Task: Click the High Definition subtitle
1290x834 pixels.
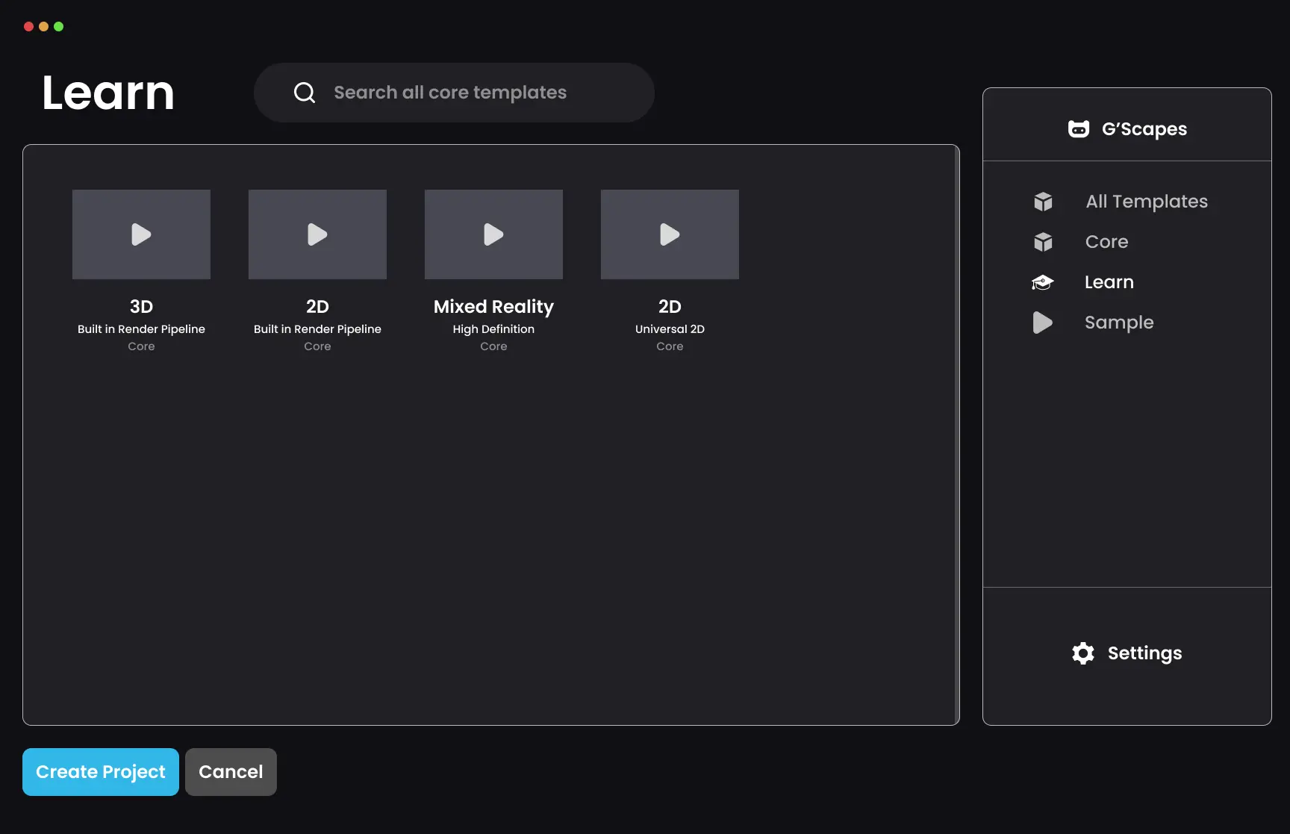Action: (x=493, y=329)
